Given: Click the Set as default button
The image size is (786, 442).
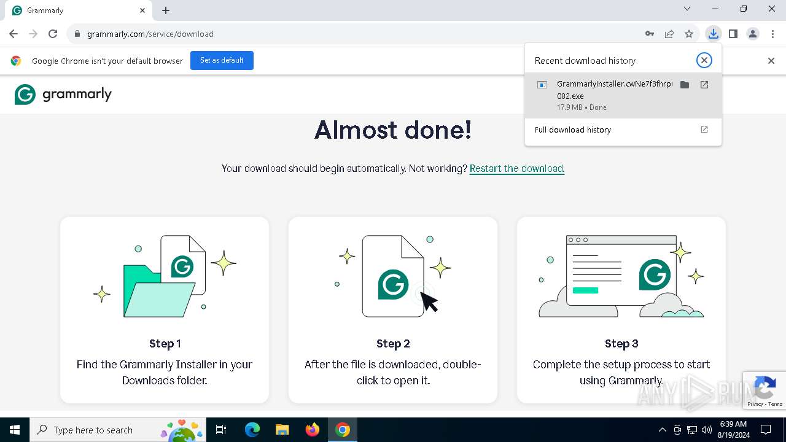Looking at the screenshot, I should 222,60.
